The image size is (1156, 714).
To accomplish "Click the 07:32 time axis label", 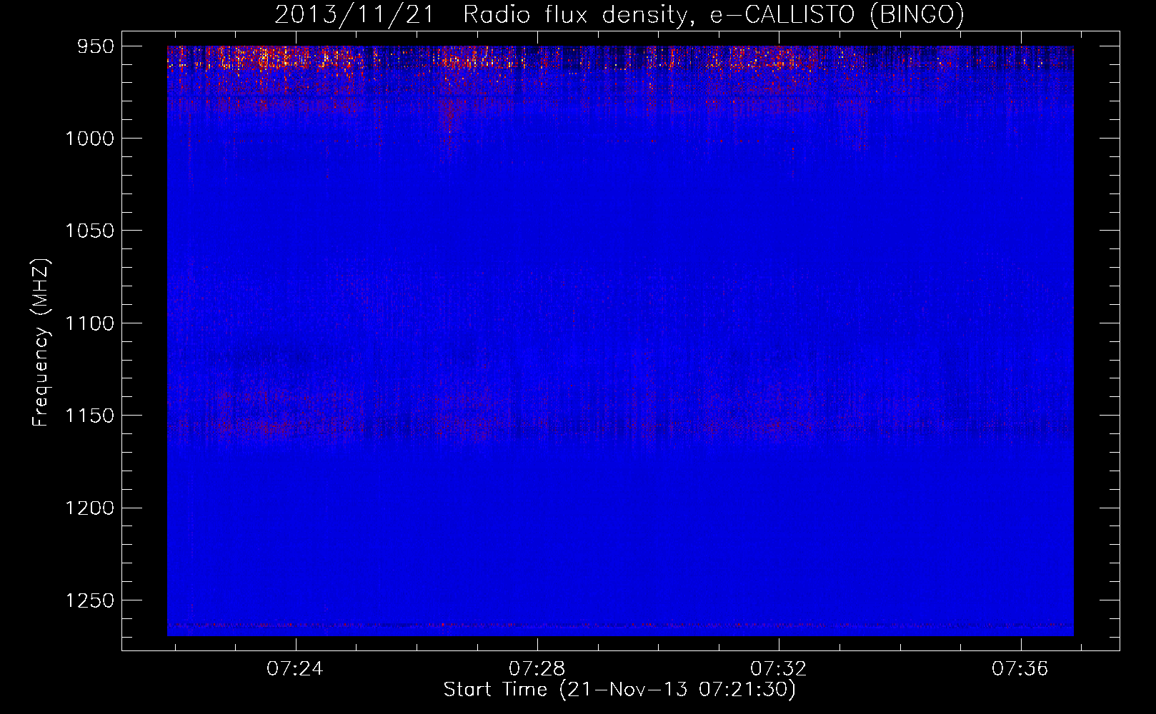I will pyautogui.click(x=778, y=668).
